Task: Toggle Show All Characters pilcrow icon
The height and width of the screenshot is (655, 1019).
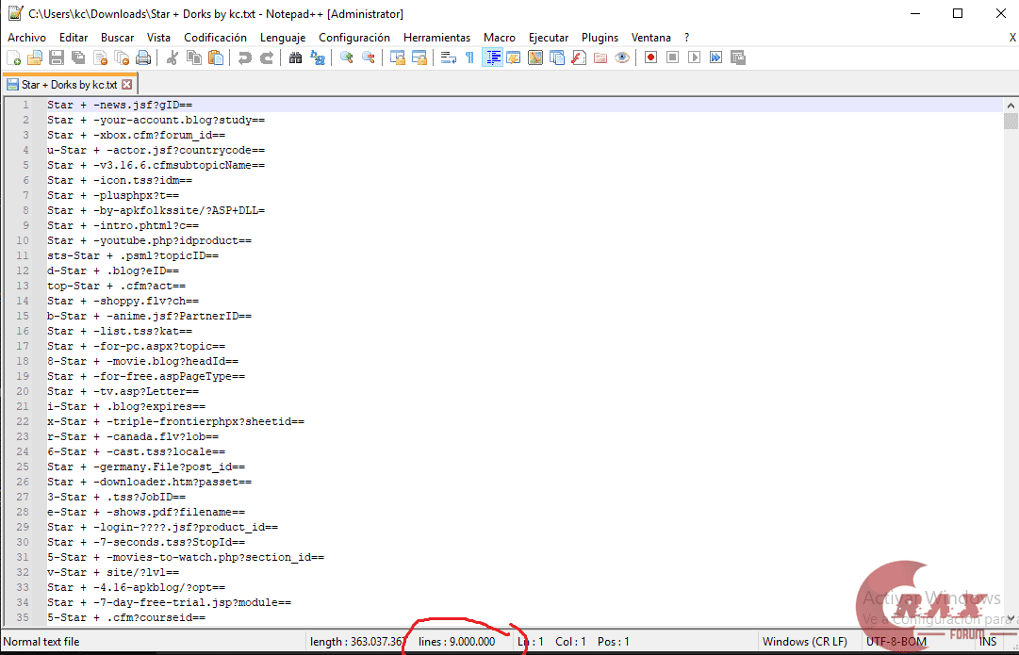Action: click(469, 57)
